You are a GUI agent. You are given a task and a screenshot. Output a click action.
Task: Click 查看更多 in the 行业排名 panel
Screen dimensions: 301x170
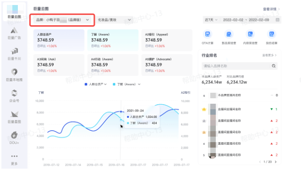(x=269, y=55)
